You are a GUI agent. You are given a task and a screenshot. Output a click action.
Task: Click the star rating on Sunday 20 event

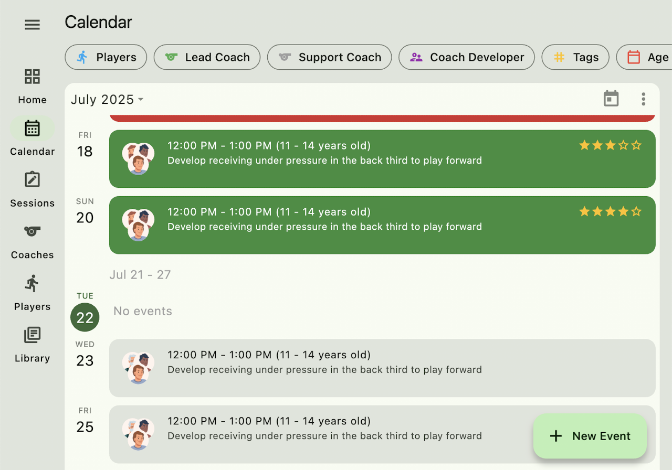coord(610,212)
